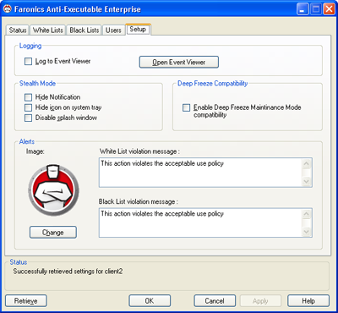Viewport: 338px width, 313px height.
Task: Close the Anti-Executable Enterprise window
Action: [329, 9]
